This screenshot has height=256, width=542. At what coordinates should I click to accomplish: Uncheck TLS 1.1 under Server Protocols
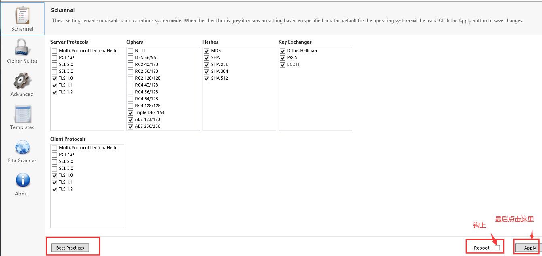pyautogui.click(x=54, y=85)
